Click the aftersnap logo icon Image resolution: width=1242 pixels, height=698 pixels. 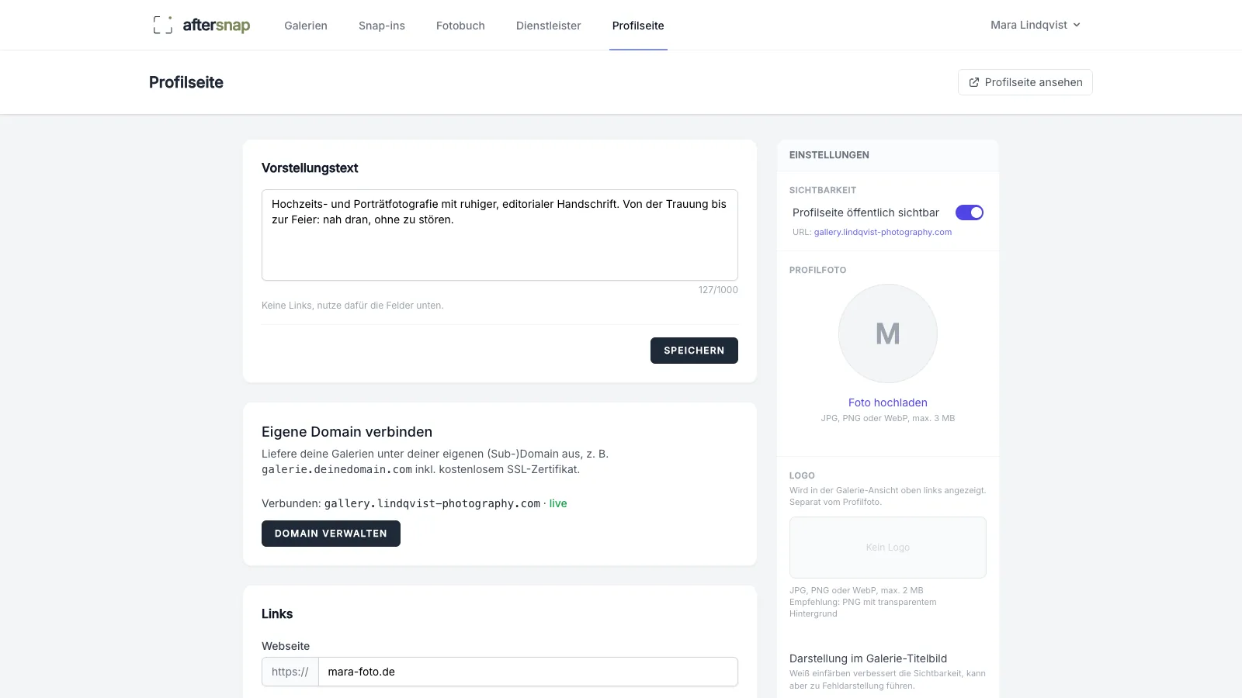coord(162,25)
